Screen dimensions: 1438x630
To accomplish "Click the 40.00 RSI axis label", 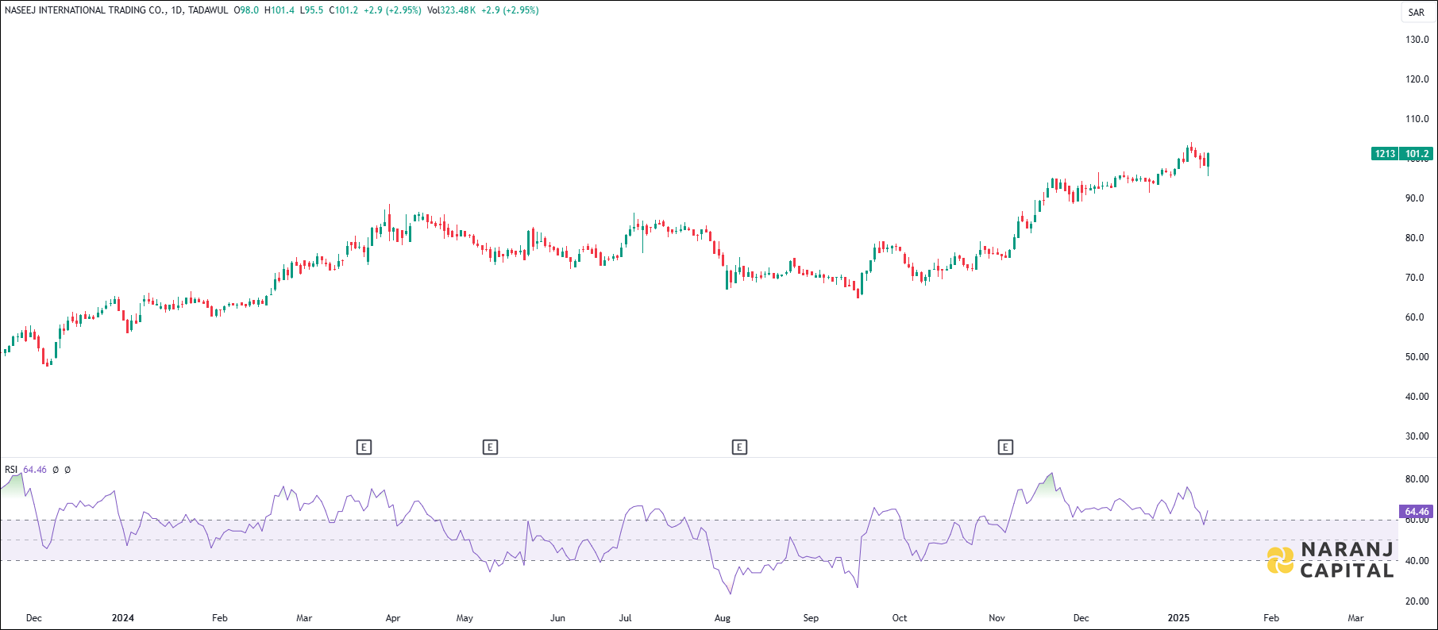I will pos(1417,561).
